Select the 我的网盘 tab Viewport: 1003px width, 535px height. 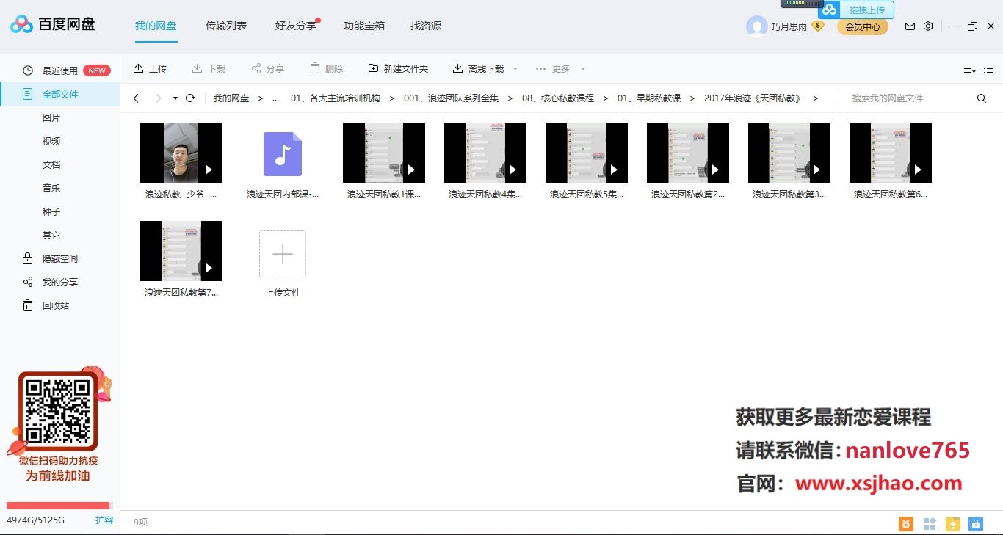156,26
